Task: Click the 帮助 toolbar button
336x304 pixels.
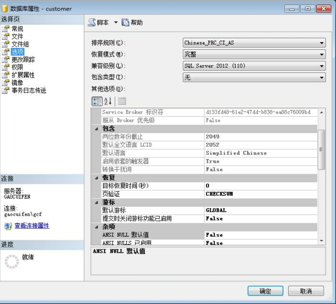Action: [132, 22]
